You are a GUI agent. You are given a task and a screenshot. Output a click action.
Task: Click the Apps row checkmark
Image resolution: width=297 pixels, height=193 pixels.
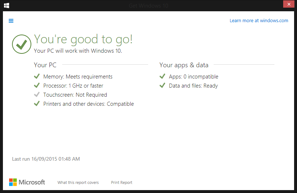point(162,76)
